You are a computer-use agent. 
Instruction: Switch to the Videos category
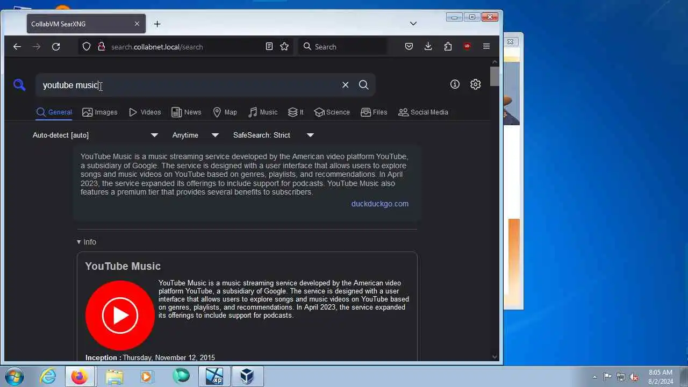coord(145,112)
